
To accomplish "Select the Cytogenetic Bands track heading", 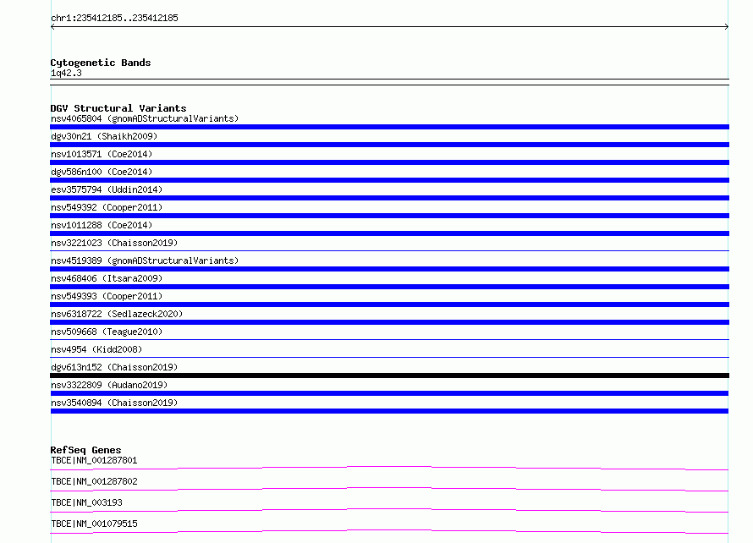I will point(101,63).
